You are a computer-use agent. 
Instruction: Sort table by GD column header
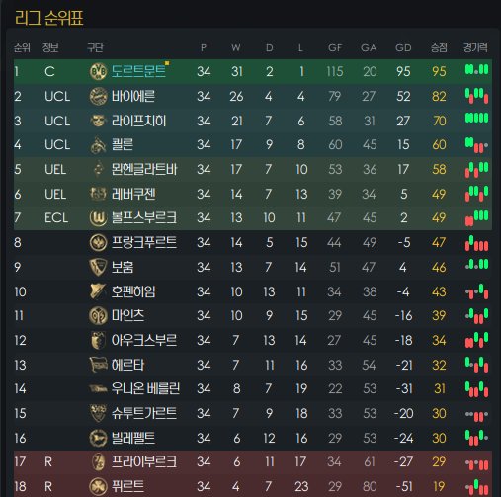pyautogui.click(x=403, y=48)
